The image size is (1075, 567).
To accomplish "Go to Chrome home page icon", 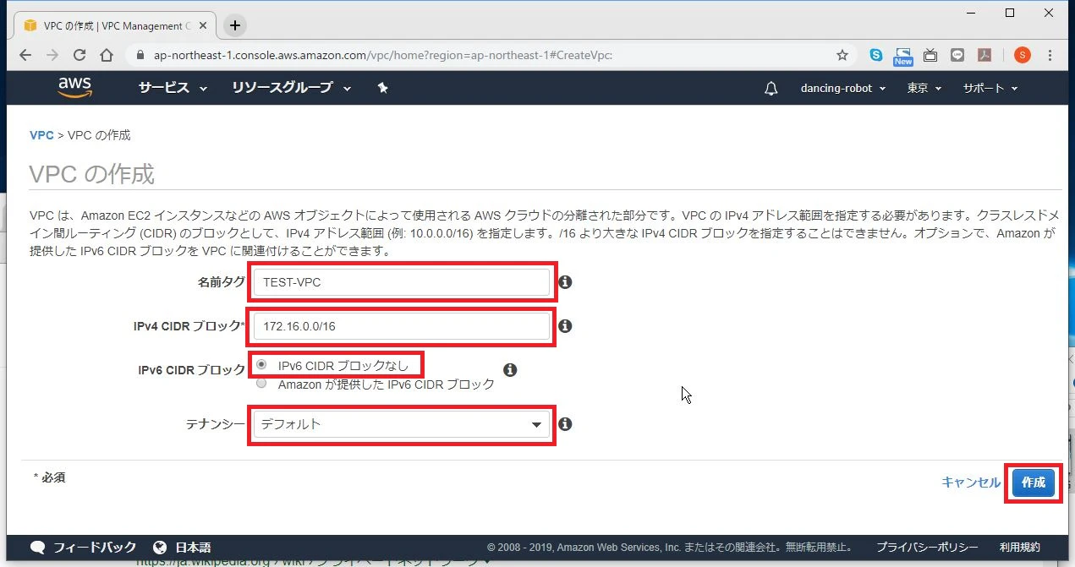I will click(x=107, y=55).
